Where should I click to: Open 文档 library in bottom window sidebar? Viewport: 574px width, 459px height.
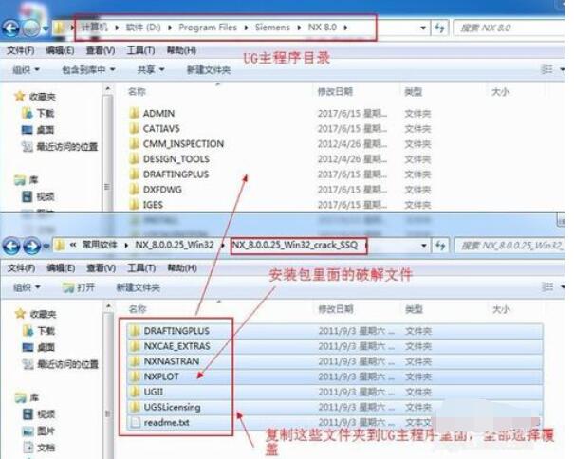tap(39, 448)
